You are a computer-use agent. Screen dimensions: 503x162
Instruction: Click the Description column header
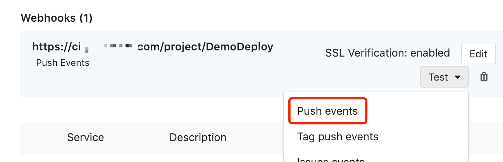coord(198,137)
